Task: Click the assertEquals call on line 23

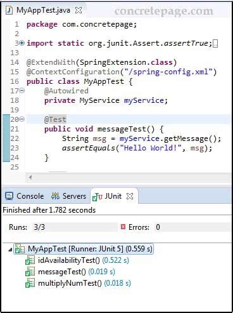Action: [88, 148]
